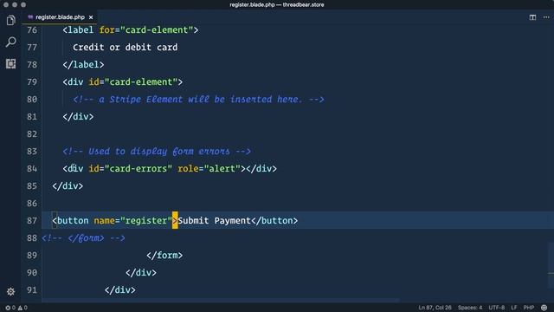554x312 pixels.
Task: Click the "register" name attribute value
Action: coord(146,221)
